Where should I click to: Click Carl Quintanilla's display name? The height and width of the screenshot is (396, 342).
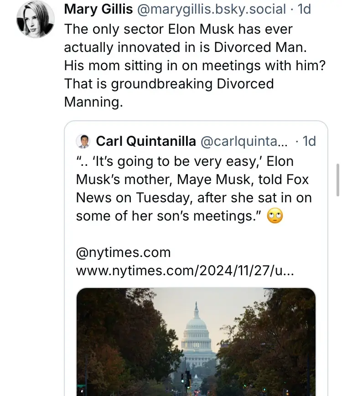[146, 141]
